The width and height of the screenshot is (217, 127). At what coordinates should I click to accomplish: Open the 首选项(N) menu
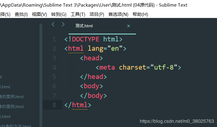(118, 14)
